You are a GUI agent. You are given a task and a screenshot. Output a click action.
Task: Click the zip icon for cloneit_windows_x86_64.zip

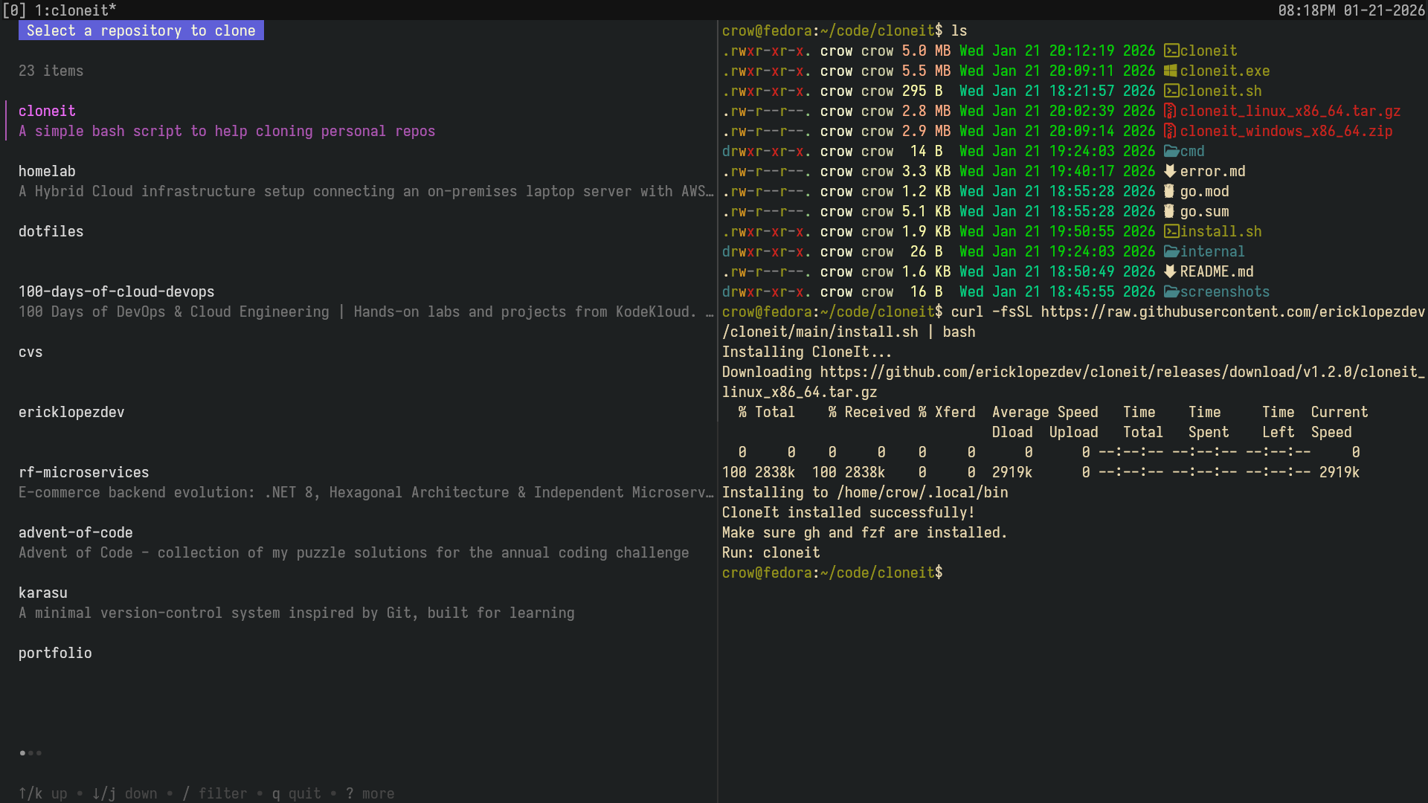(x=1170, y=131)
